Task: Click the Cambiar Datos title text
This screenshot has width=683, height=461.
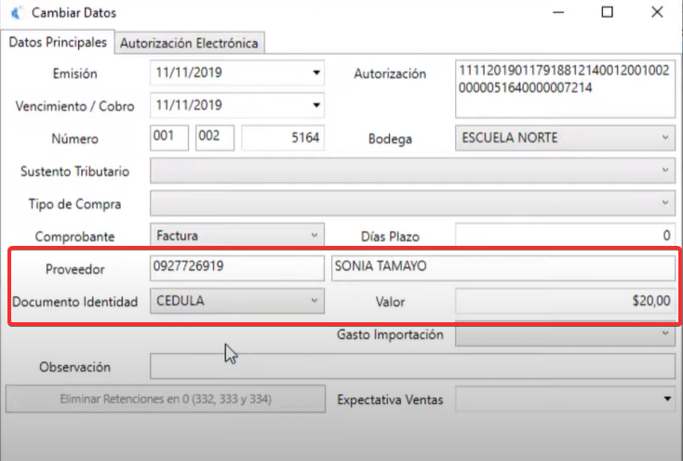Action: coord(74,13)
